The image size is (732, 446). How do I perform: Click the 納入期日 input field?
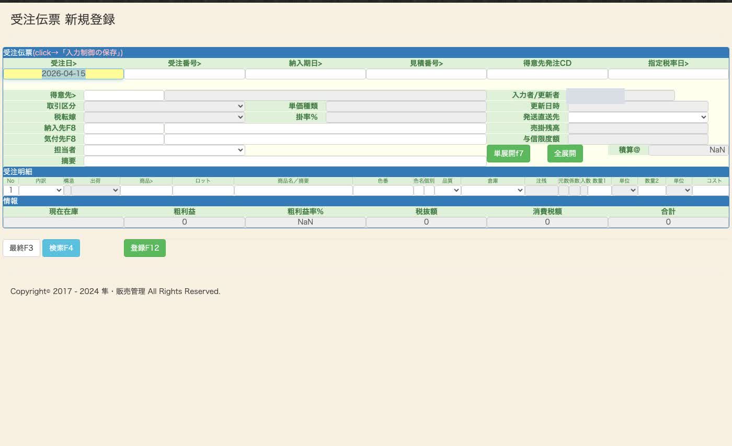[x=305, y=74]
